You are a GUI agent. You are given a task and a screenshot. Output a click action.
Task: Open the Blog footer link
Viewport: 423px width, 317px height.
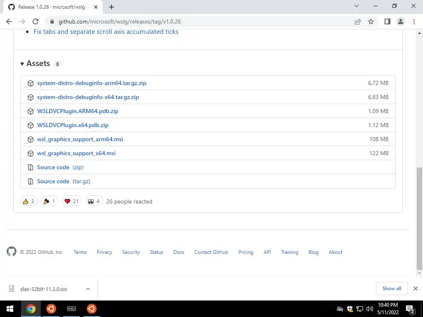tap(314, 252)
